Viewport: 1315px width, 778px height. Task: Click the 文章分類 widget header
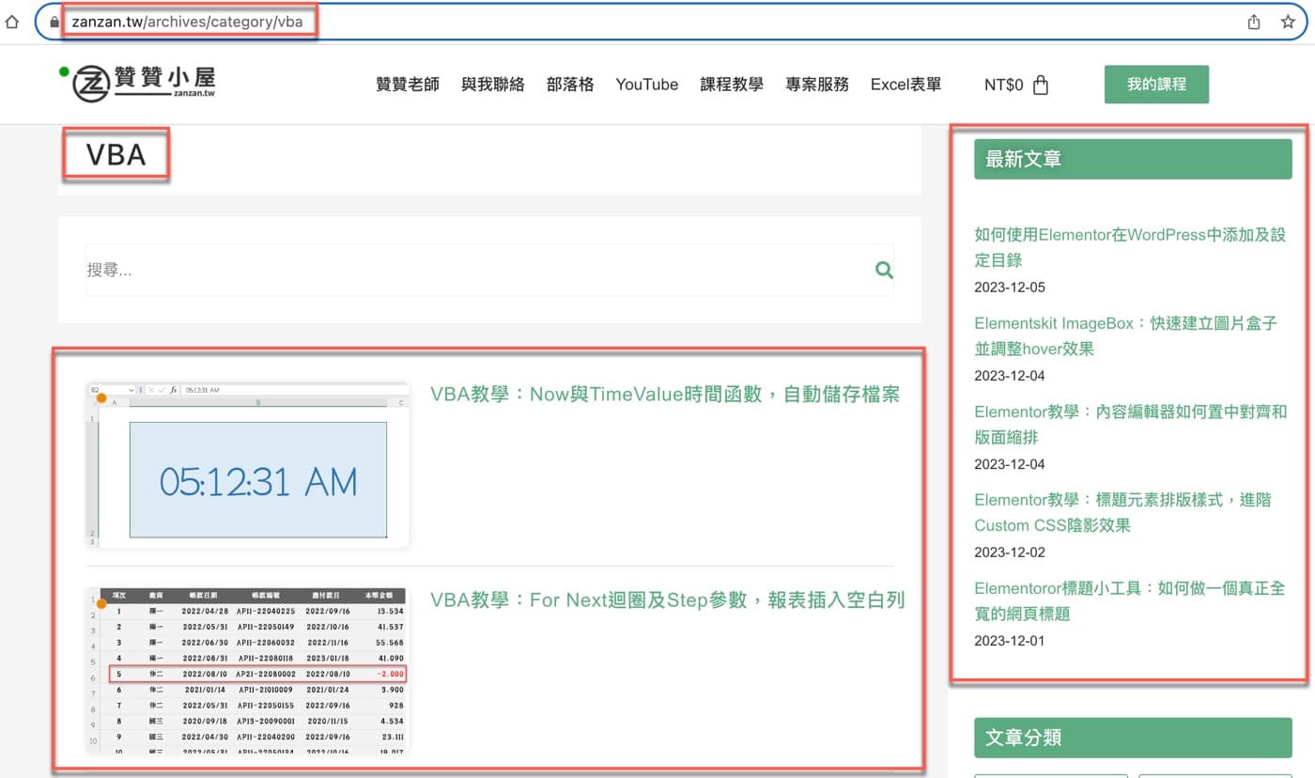click(x=1133, y=738)
